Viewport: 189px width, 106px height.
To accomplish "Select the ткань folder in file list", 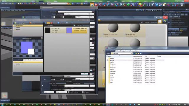I will click(112, 79).
